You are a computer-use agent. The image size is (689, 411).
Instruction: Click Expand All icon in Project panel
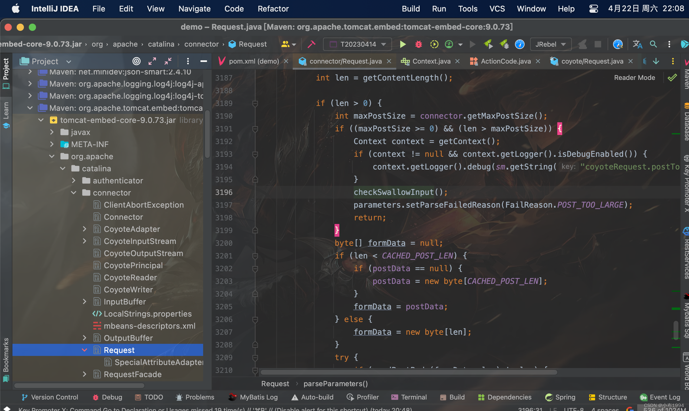click(x=152, y=61)
